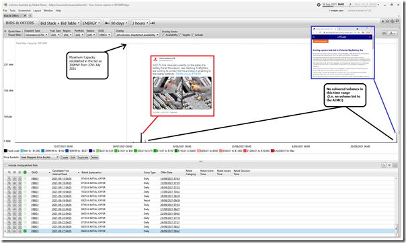Image resolution: width=406 pixels, height=243 pixels.
Task: Click magnifier icon in the 2021-09-15 row
Action: (9, 179)
